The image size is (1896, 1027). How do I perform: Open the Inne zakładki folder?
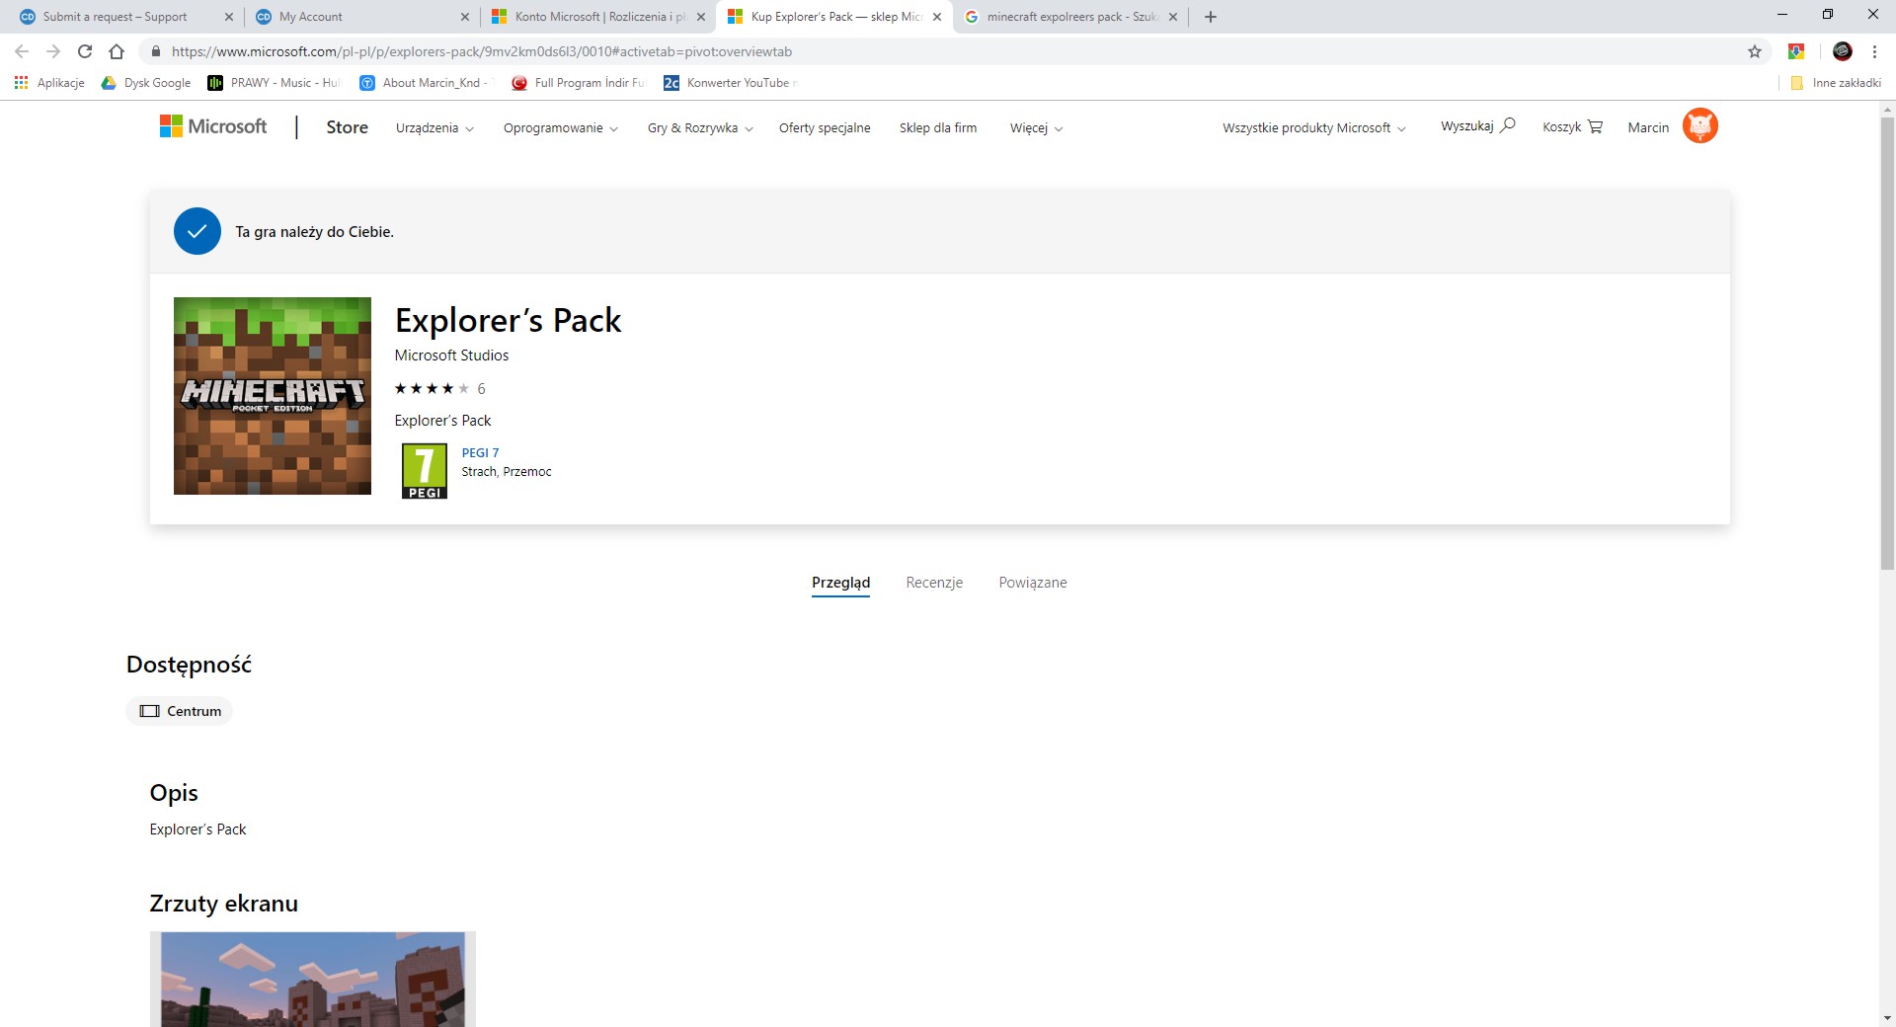click(1836, 83)
